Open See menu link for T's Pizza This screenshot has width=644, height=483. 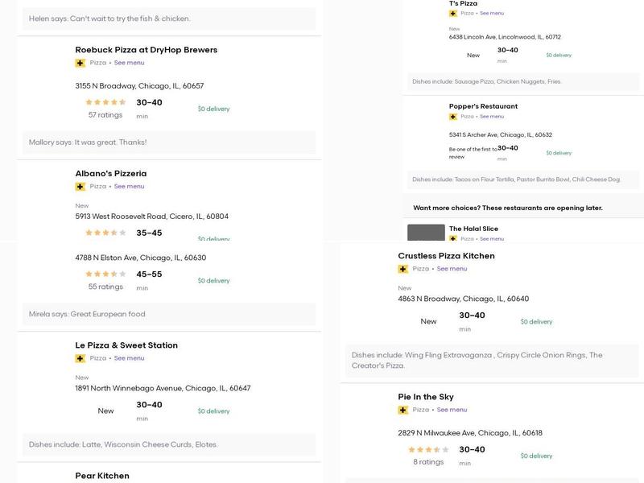tap(492, 14)
